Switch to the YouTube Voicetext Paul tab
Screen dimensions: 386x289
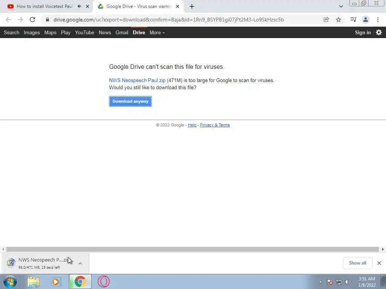click(44, 6)
